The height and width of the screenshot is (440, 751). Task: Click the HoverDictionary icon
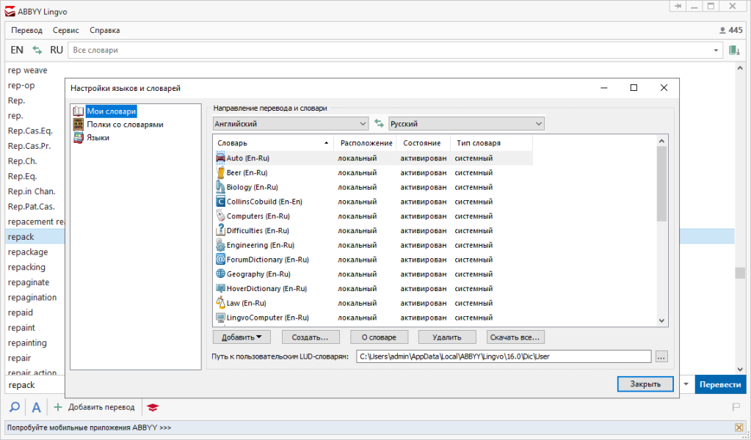220,288
